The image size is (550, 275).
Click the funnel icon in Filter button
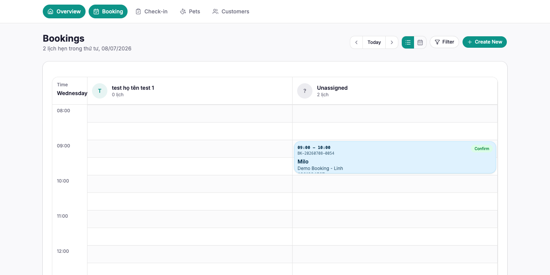[x=437, y=42]
